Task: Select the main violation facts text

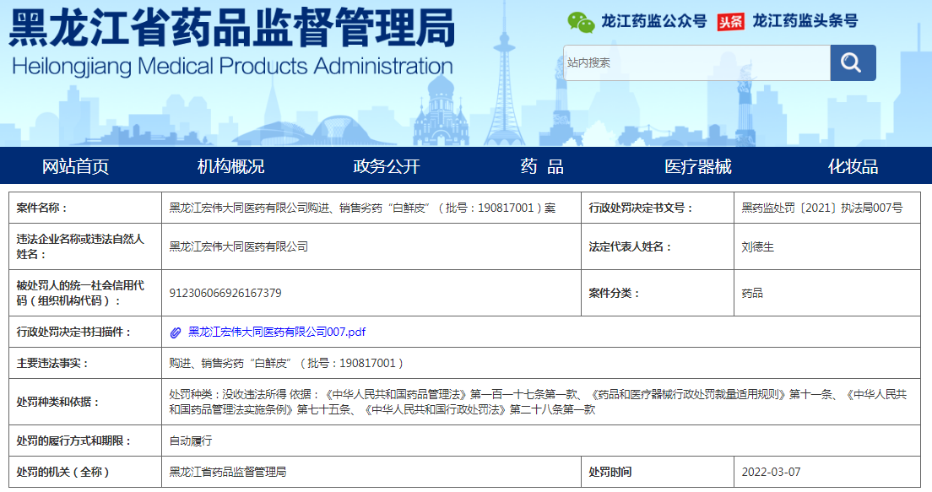Action: tap(286, 363)
